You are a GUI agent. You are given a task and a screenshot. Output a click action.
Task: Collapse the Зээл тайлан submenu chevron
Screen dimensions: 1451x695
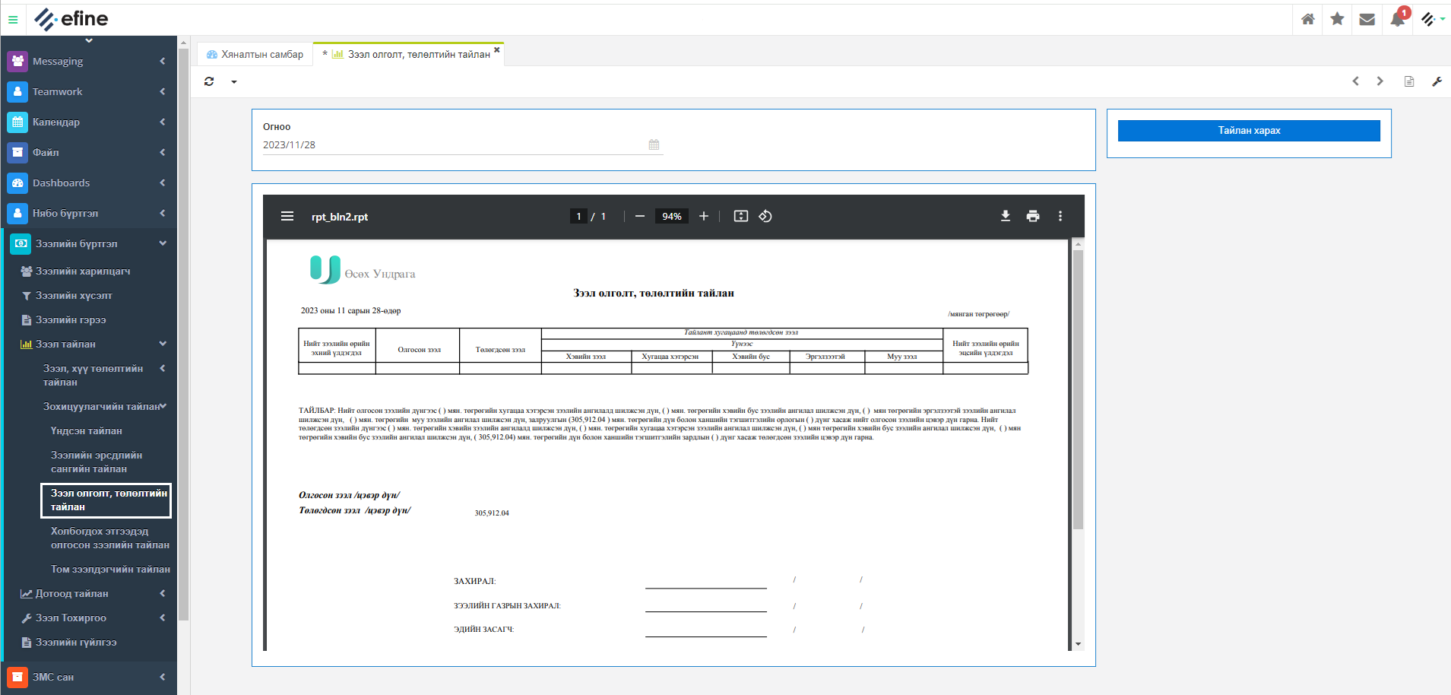(163, 344)
